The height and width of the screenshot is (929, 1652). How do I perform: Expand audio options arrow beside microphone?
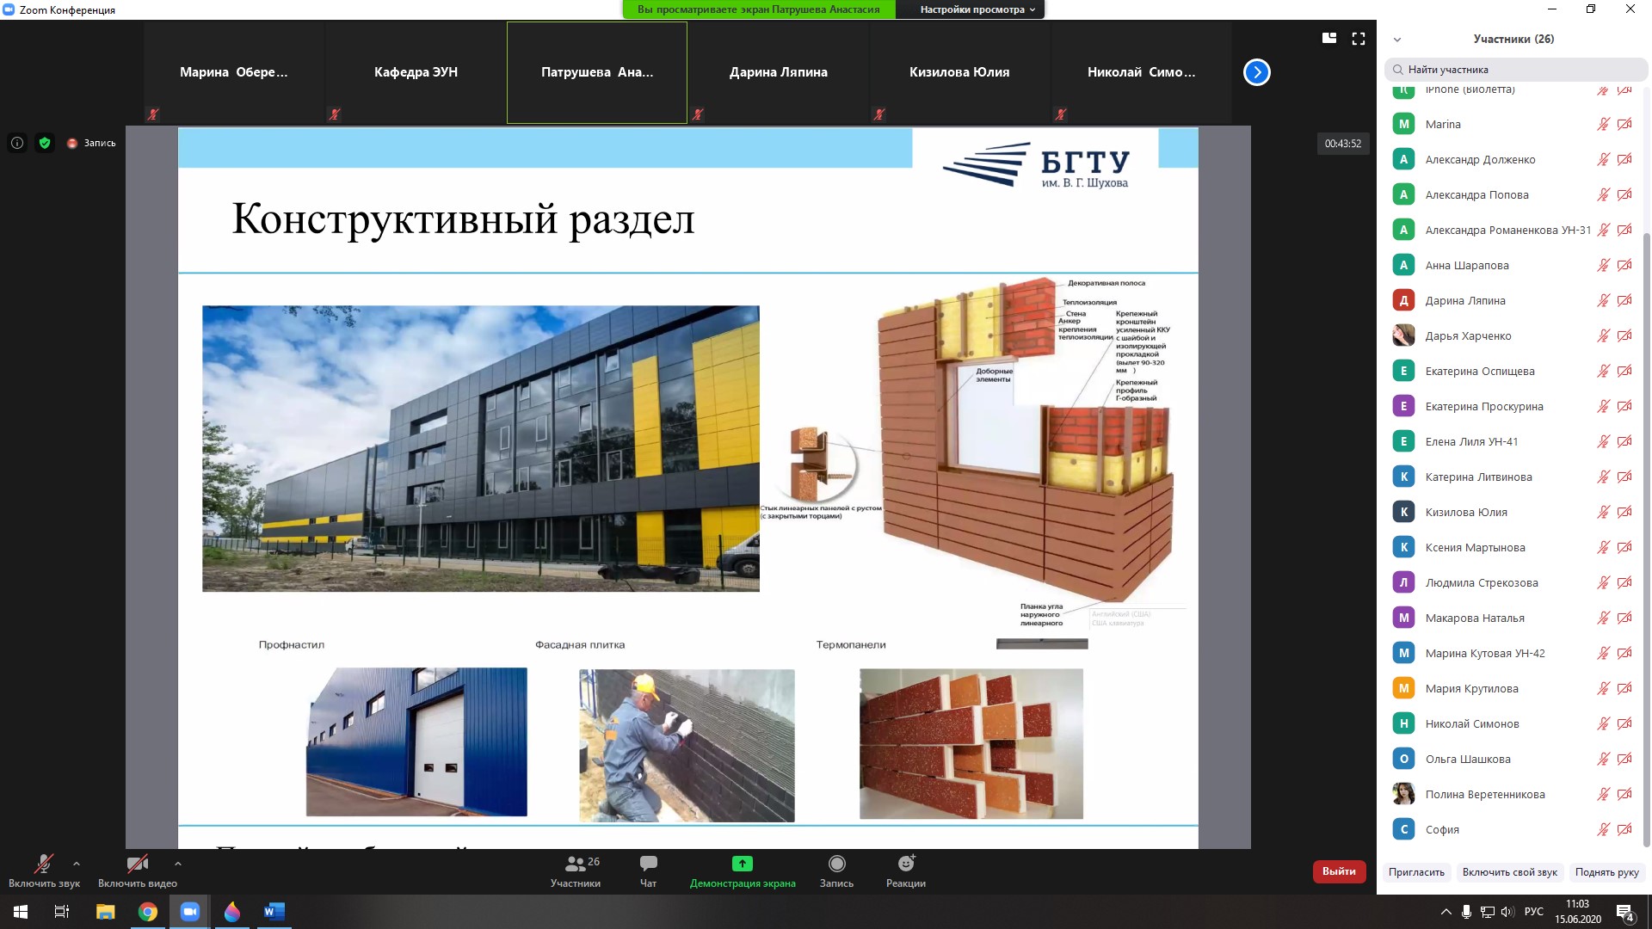tap(77, 864)
